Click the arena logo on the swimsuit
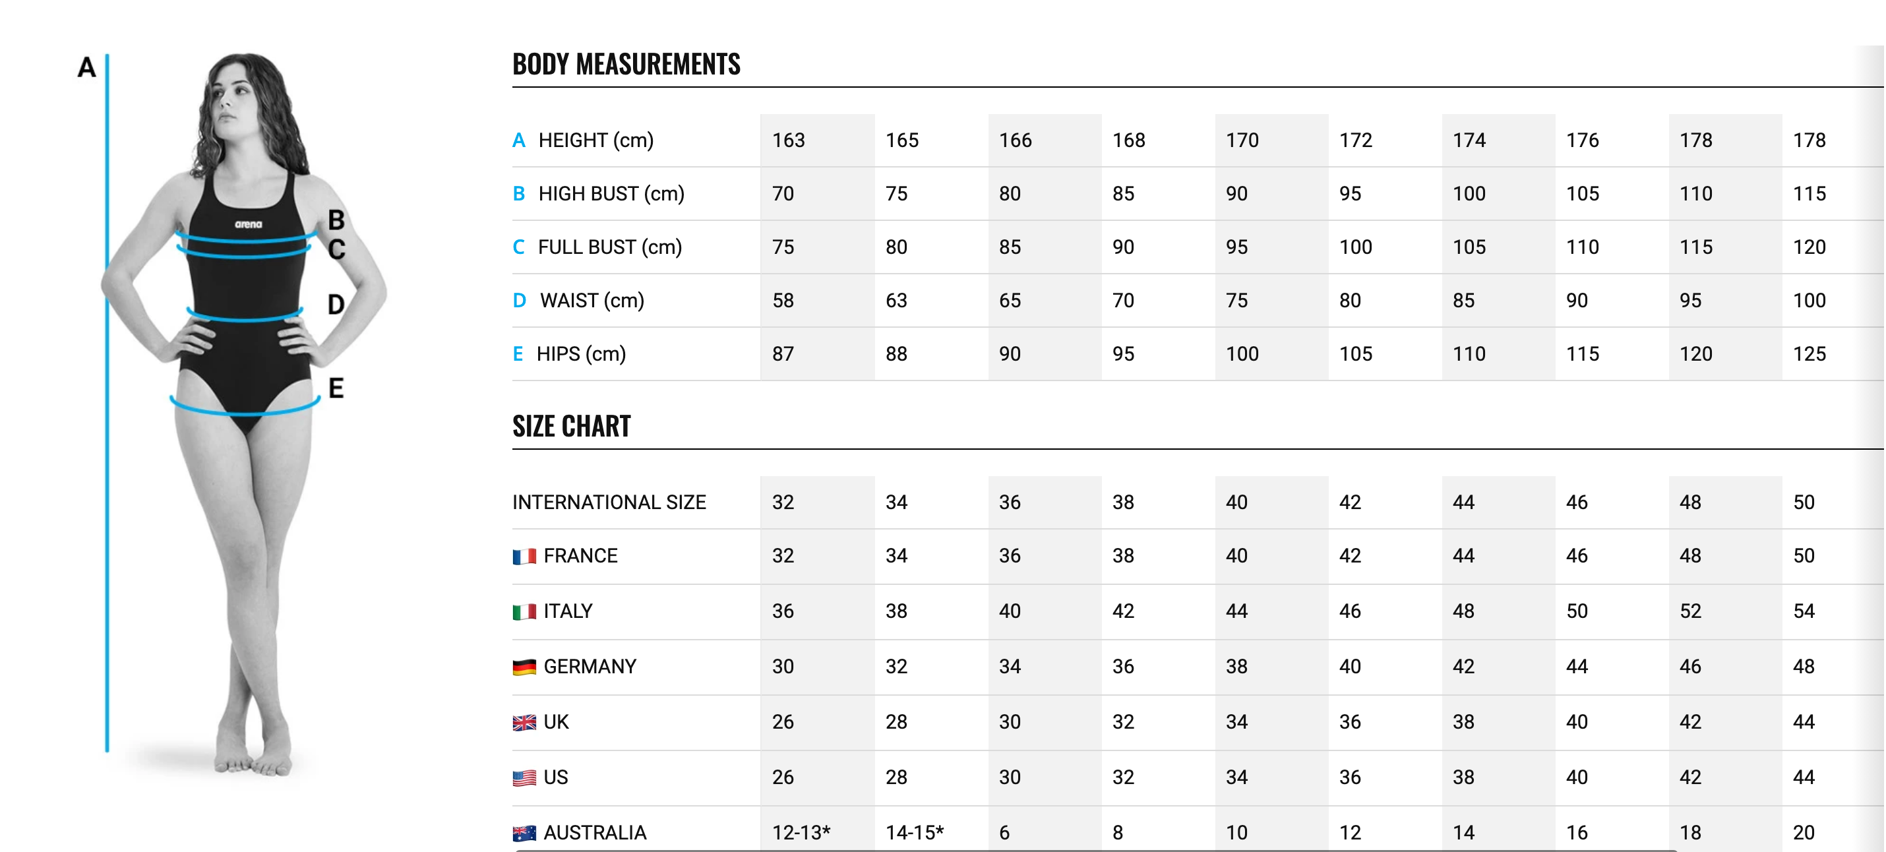The height and width of the screenshot is (852, 1886). point(248,224)
